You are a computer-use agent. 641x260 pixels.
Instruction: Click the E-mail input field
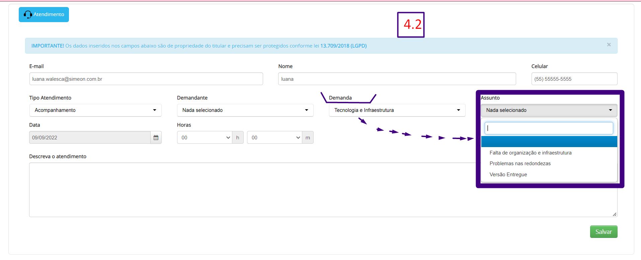(146, 79)
